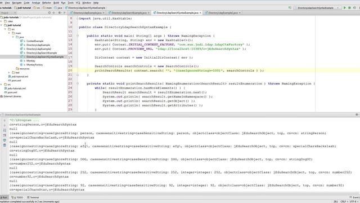Expand the .idea folder in the project tree
360x203 pixels.
(x=2, y=21)
